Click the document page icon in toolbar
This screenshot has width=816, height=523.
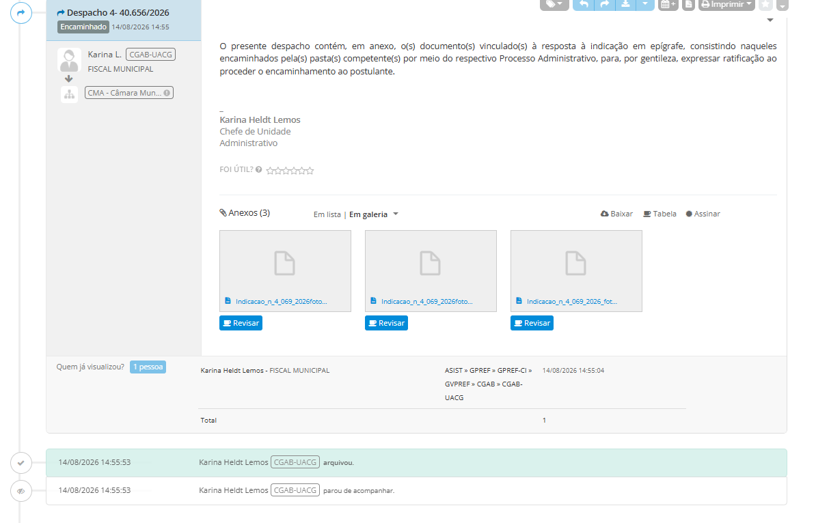pos(688,4)
